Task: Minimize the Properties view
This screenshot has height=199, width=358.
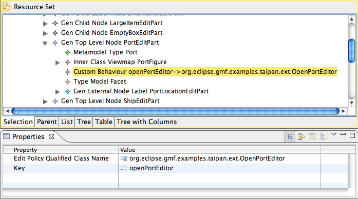Action: click(343, 134)
